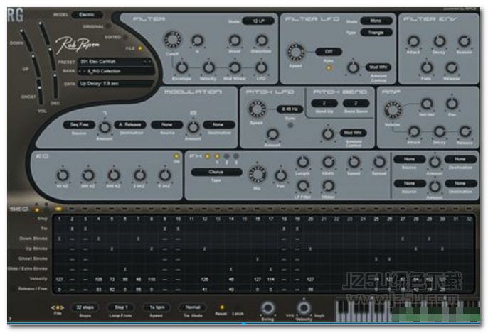
Task: Open the Seq Free modulation source dropdown
Action: pos(79,124)
